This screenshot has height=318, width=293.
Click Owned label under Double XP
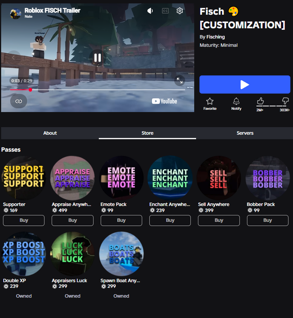coord(24,296)
